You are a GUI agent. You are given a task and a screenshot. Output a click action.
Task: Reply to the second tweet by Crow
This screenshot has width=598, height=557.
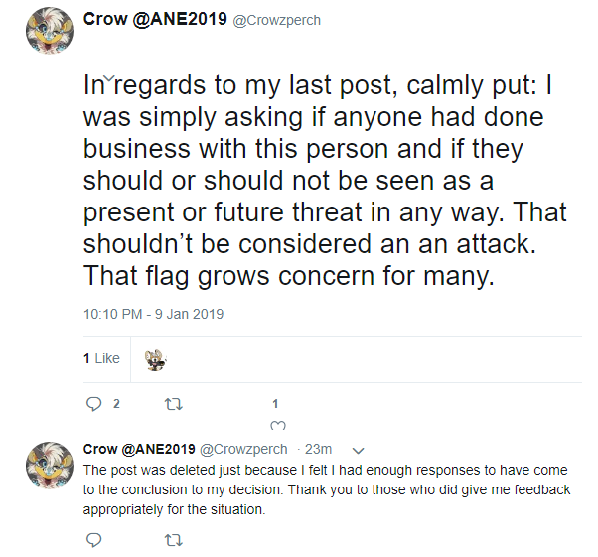94,540
